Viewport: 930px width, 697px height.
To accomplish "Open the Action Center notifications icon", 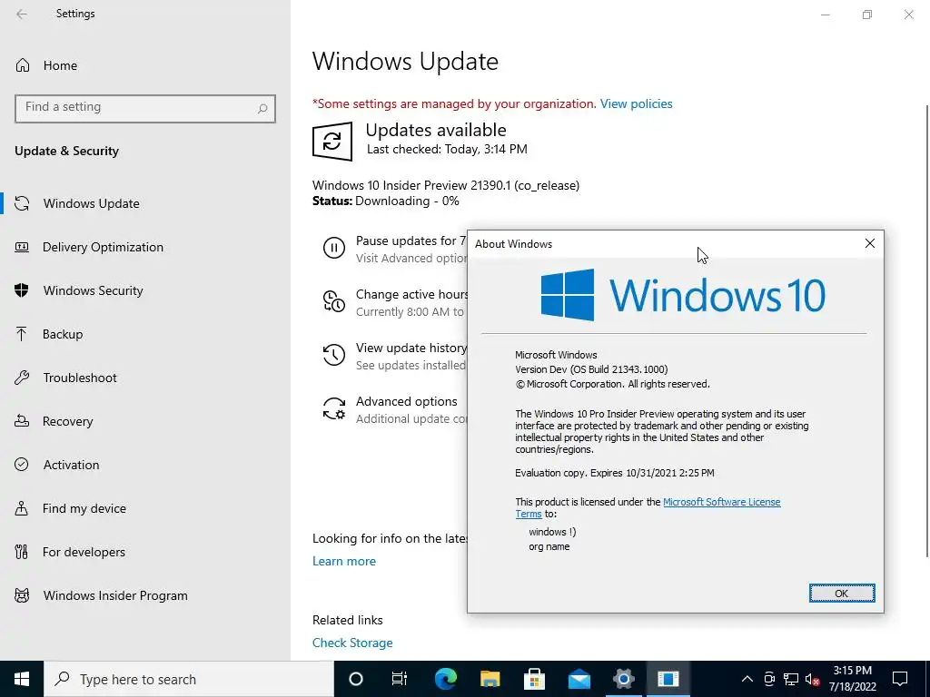I will point(900,679).
